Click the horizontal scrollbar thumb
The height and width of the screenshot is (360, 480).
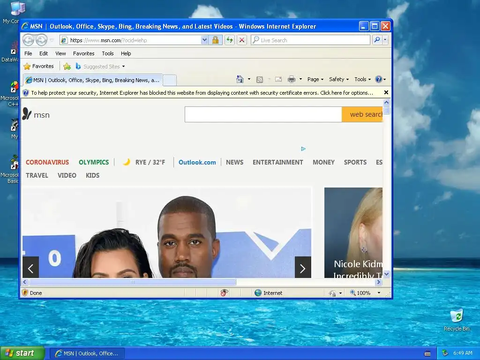tap(133, 282)
